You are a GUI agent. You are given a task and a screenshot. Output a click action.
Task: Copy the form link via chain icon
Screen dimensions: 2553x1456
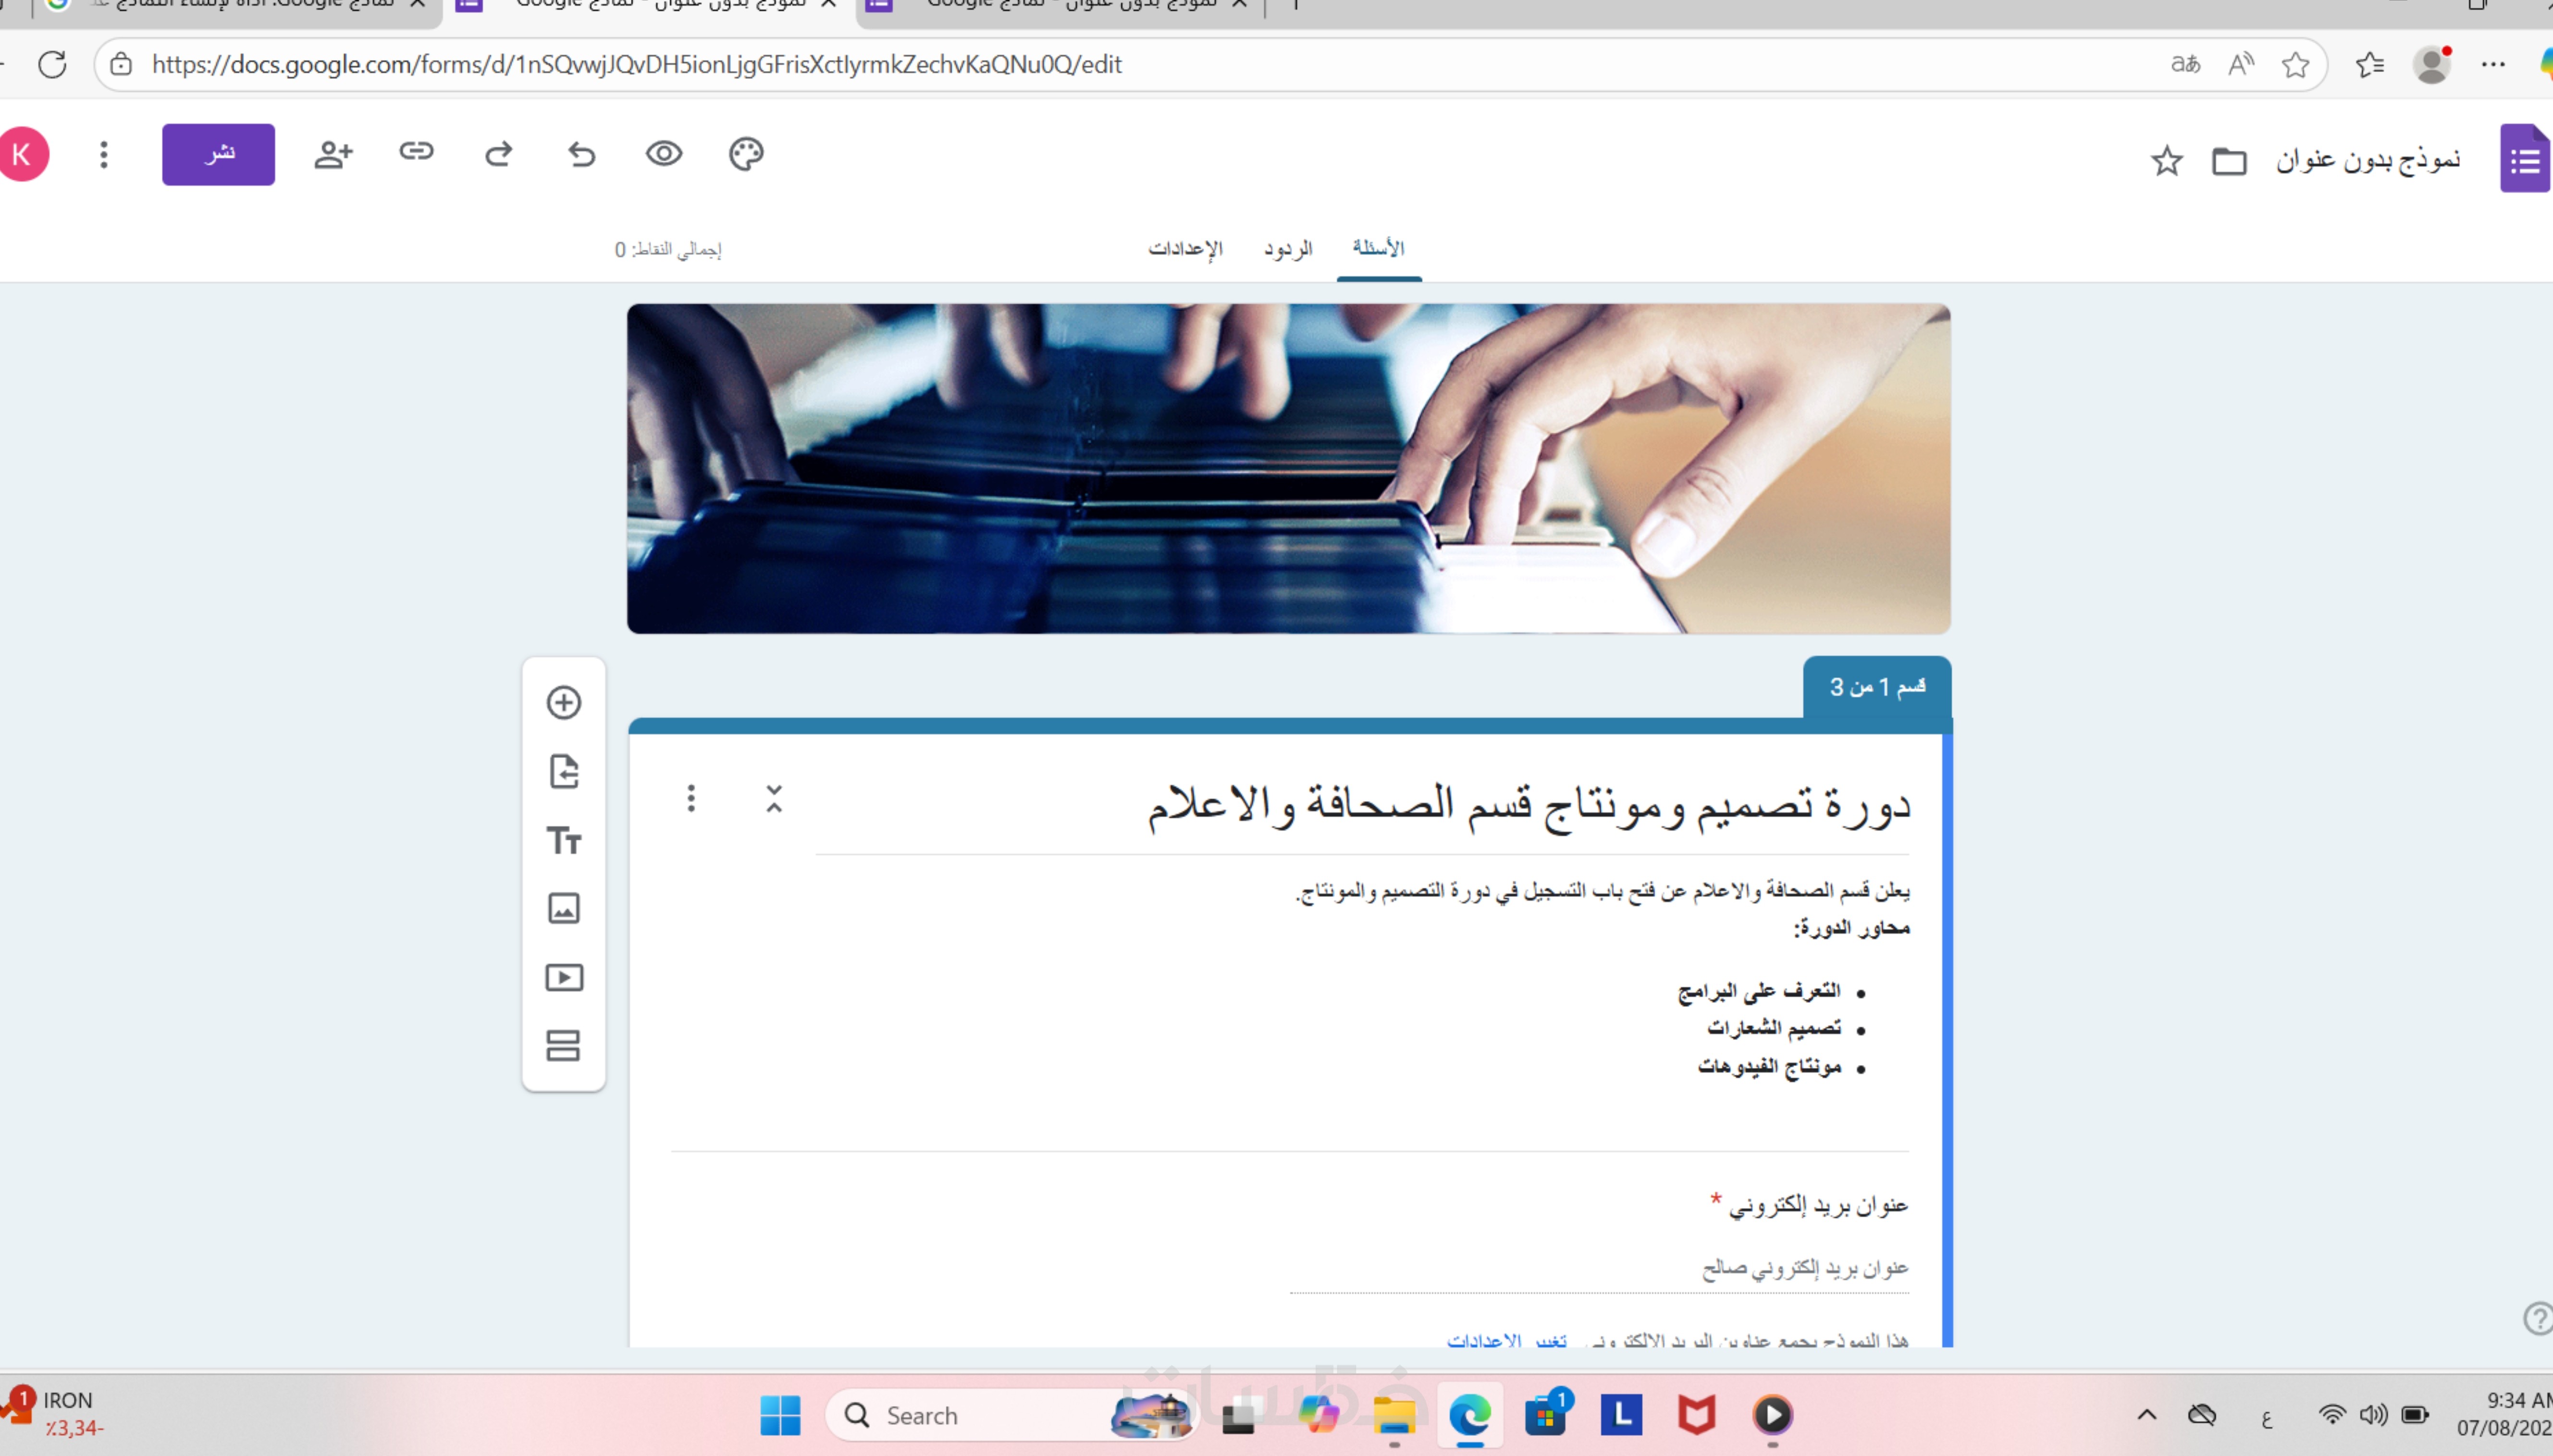tap(416, 152)
